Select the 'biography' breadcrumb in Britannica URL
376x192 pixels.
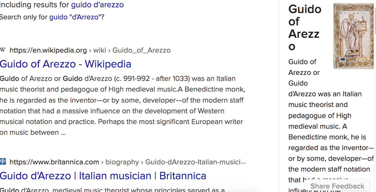122,162
